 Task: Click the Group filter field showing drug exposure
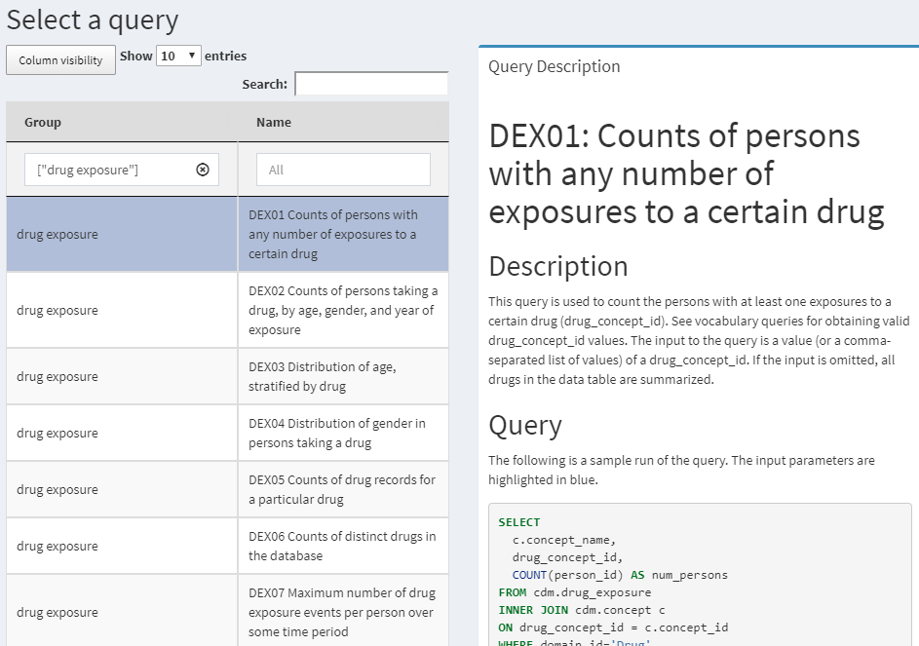(x=121, y=170)
